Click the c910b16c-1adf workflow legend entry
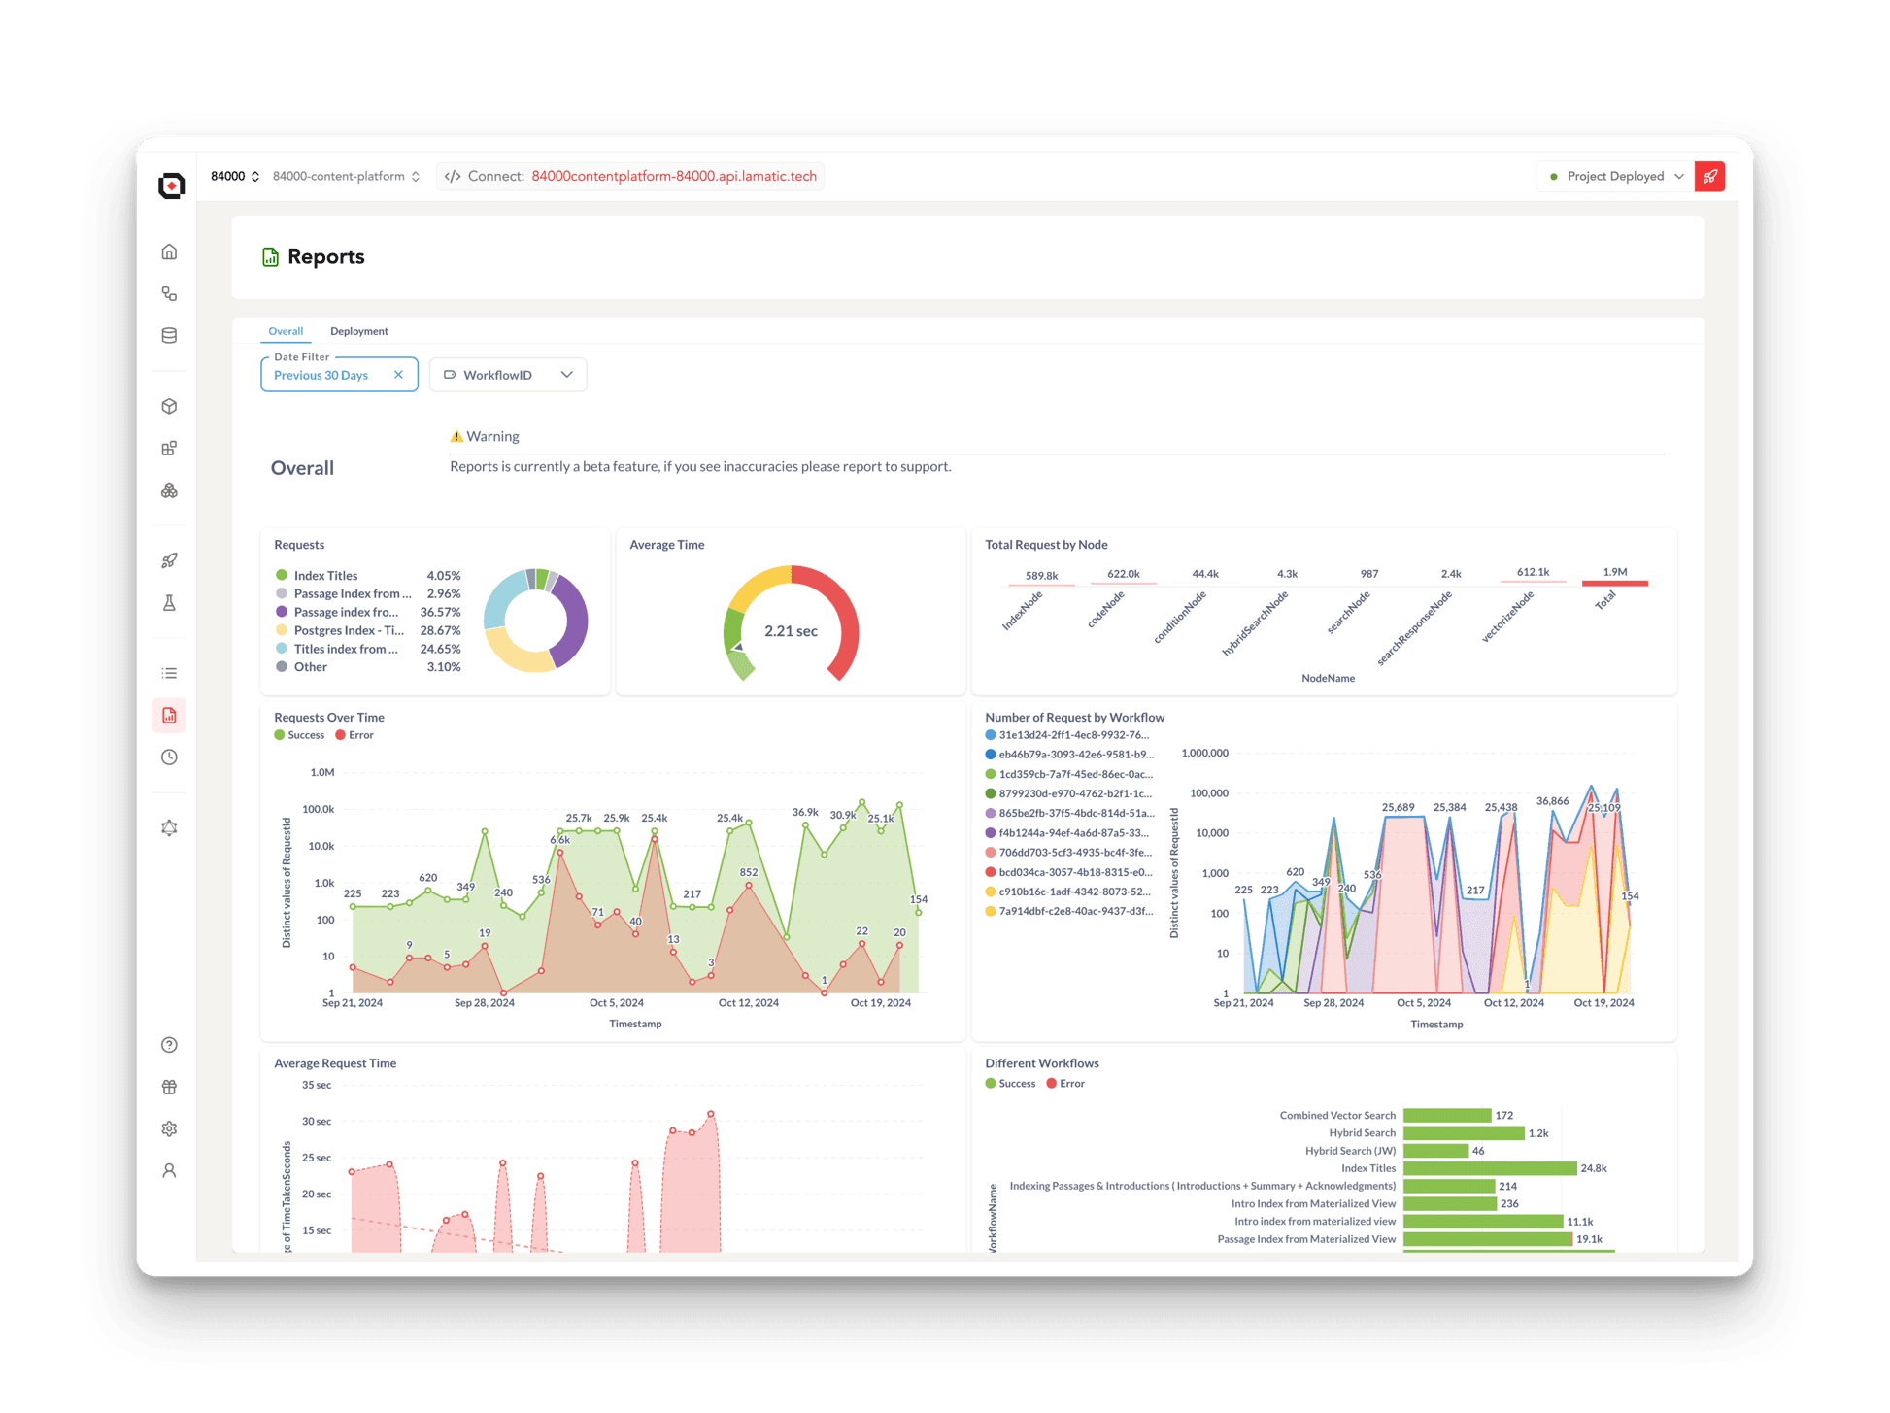This screenshot has height=1413, width=1890. (x=1069, y=892)
